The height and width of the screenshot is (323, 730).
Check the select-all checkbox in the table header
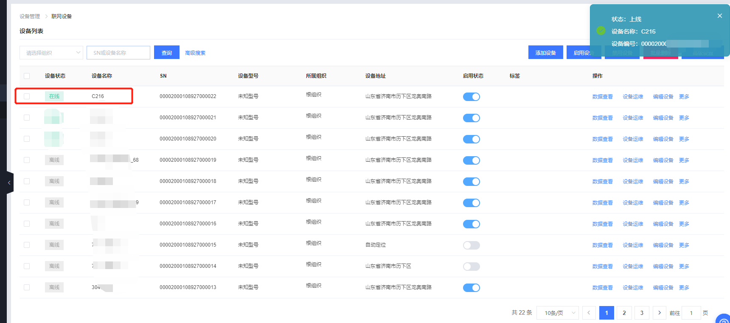(27, 76)
